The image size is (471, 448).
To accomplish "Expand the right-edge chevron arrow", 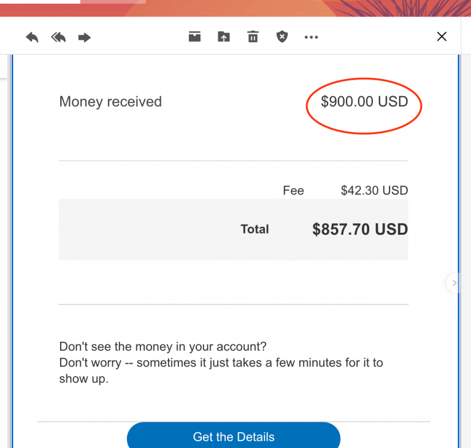I will coord(454,283).
